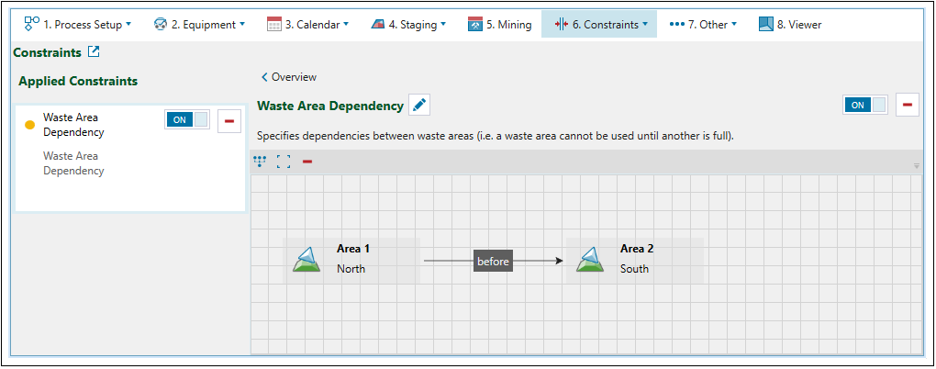Image resolution: width=936 pixels, height=369 pixels.
Task: Delete selected item with toolbar minus
Action: 307,162
